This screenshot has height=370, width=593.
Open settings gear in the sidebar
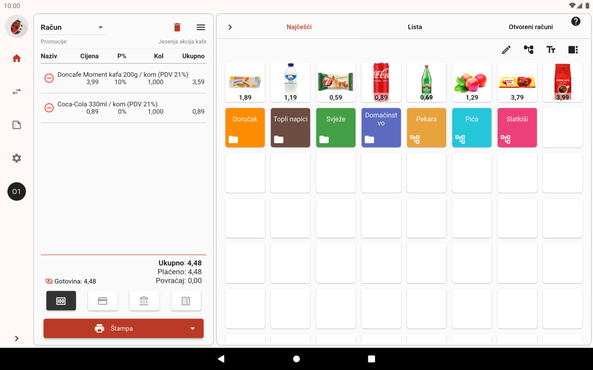tap(17, 158)
